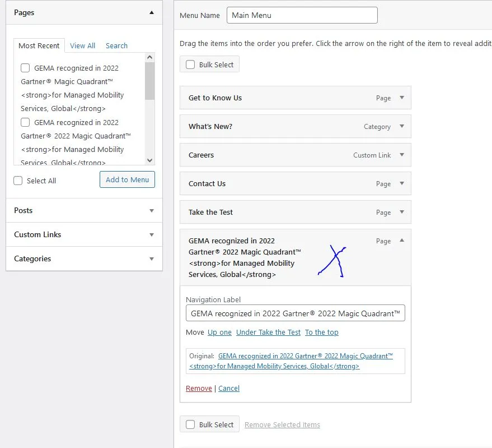The image size is (492, 448).
Task: Expand the Custom Links panel
Action: (x=152, y=234)
